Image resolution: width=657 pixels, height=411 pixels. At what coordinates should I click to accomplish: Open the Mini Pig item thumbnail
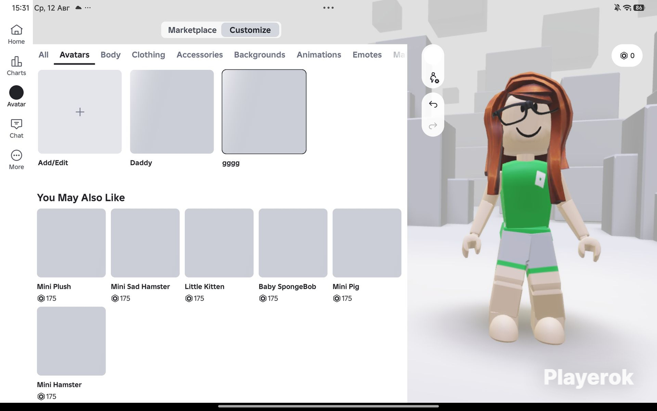click(x=367, y=243)
